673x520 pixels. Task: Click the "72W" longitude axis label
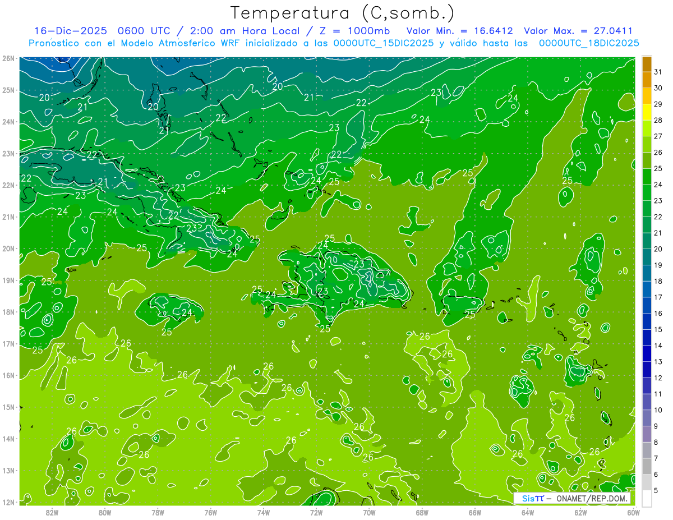pyautogui.click(x=316, y=512)
